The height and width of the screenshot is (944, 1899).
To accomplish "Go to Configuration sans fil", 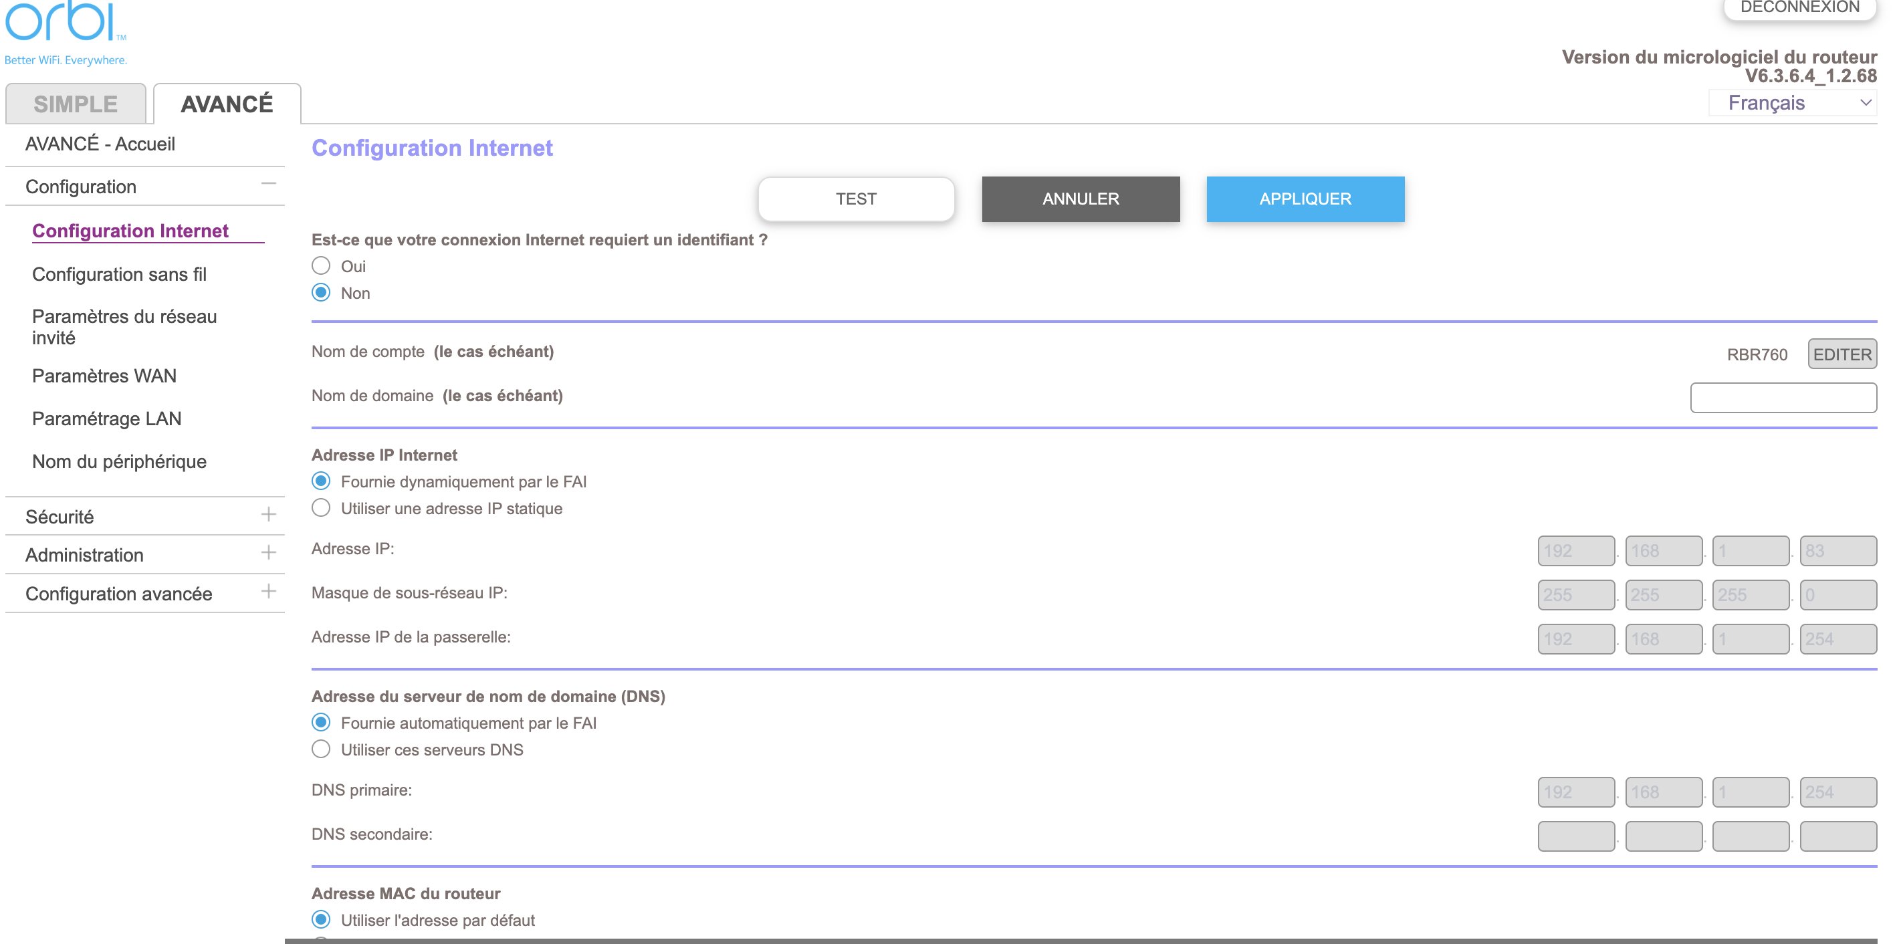I will pos(120,274).
